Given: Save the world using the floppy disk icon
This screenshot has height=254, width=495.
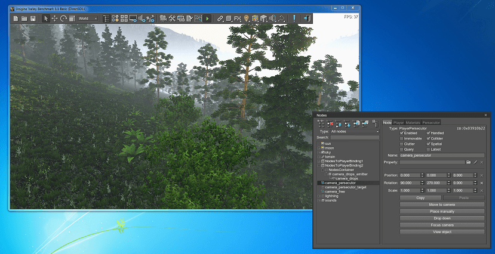Looking at the screenshot, I should tap(33, 18).
